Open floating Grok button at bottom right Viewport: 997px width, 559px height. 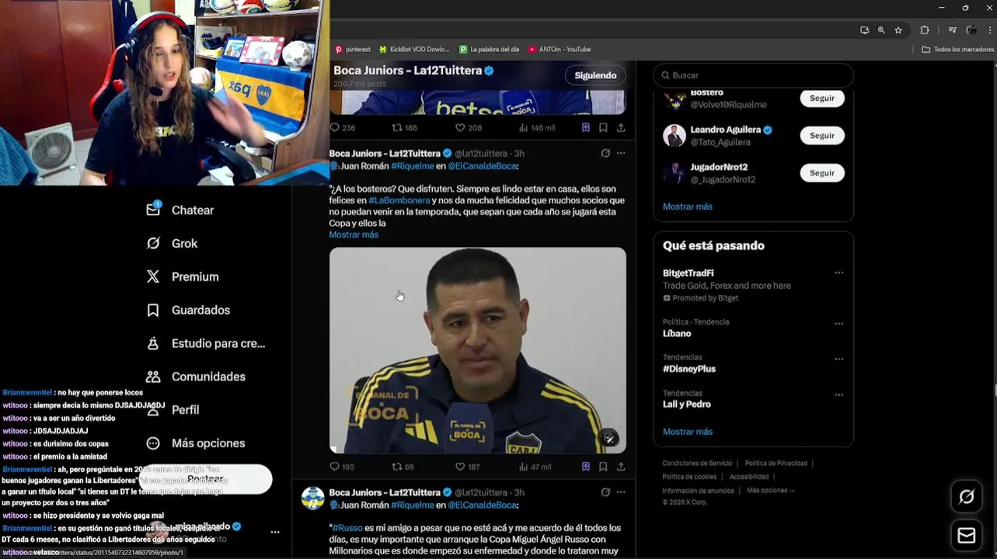pos(966,497)
